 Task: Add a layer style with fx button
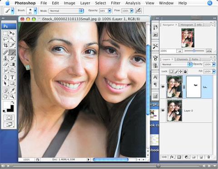click(172, 157)
